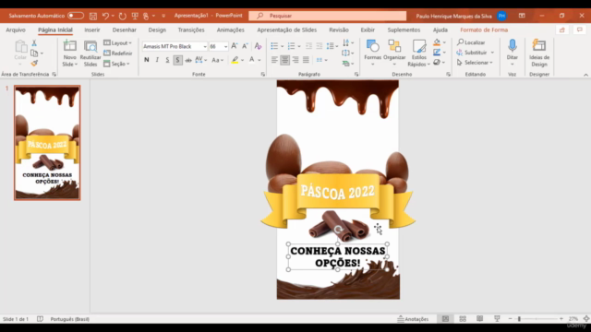The width and height of the screenshot is (591, 332).
Task: Open the Formas gallery
Action: pos(373,53)
